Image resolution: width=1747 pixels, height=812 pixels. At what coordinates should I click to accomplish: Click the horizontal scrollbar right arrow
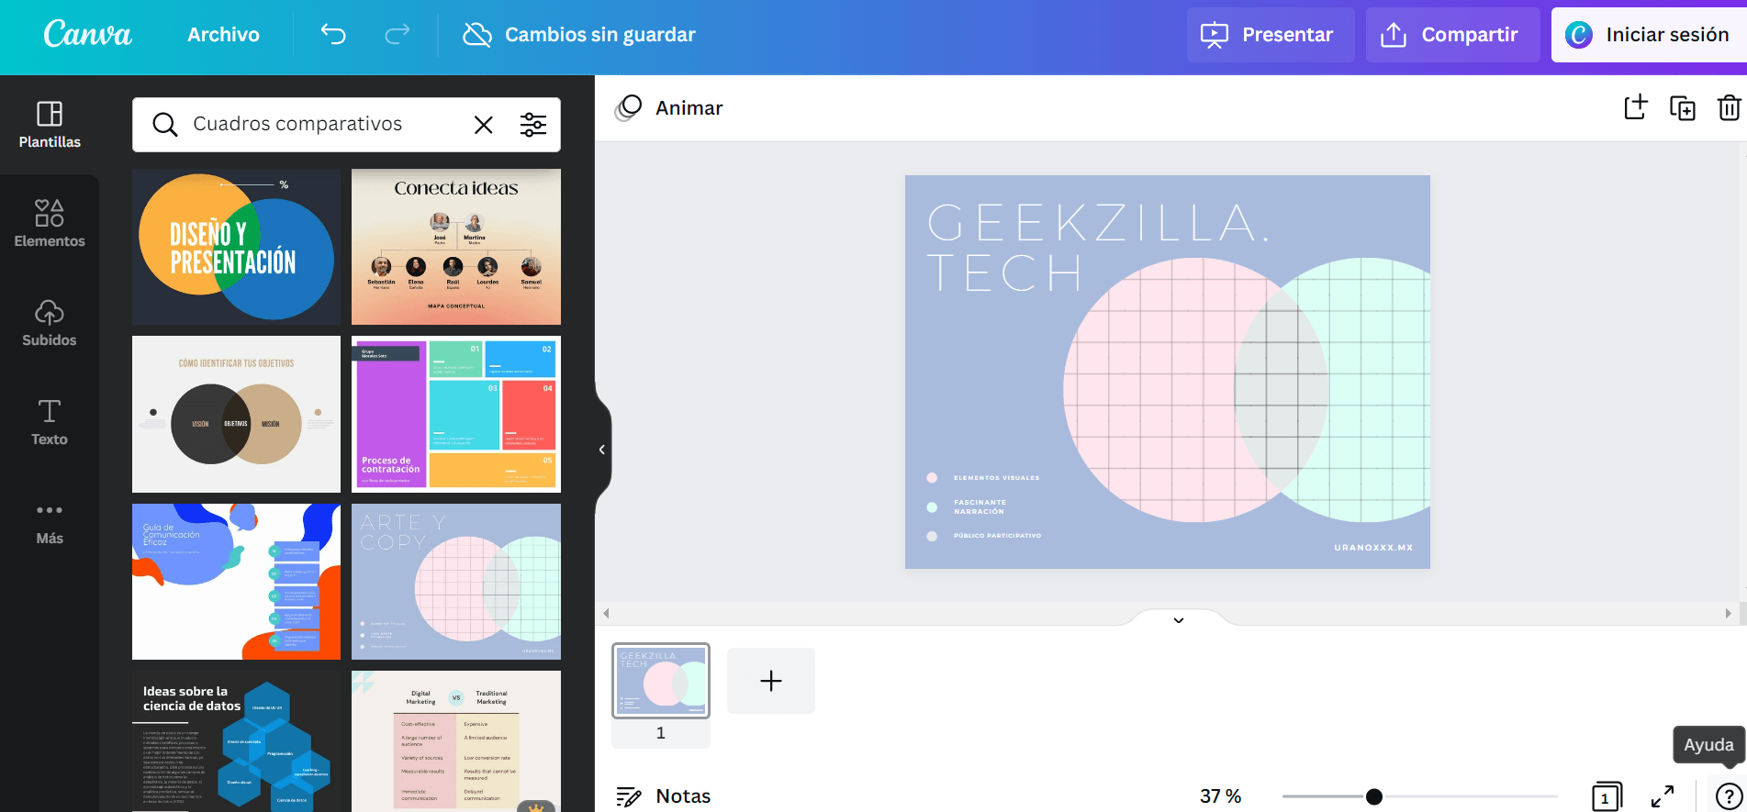[1729, 613]
